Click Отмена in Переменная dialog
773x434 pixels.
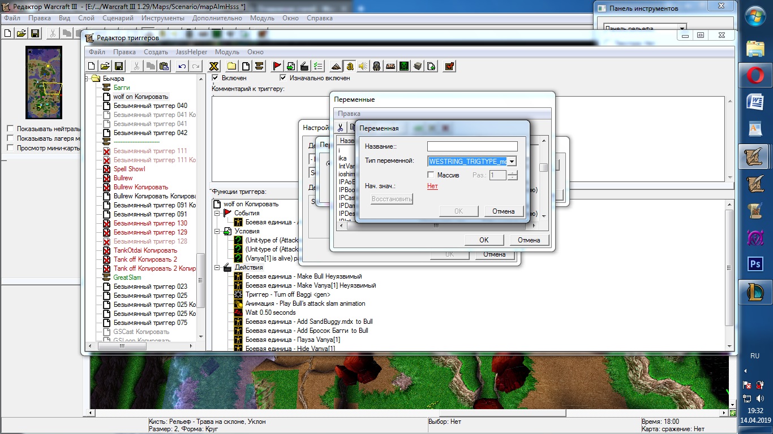(504, 211)
